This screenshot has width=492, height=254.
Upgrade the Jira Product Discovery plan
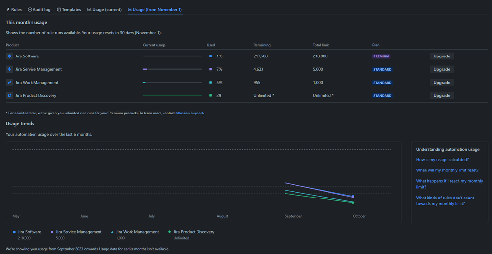point(442,95)
